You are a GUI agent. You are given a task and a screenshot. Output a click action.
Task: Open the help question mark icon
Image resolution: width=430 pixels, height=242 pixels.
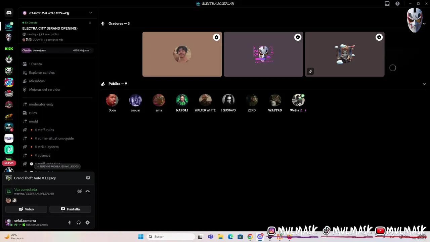pyautogui.click(x=397, y=4)
